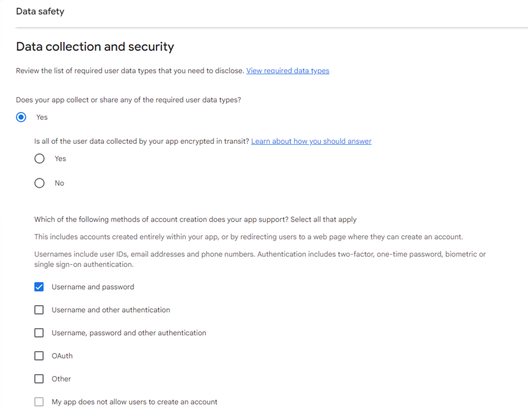528x408 pixels.
Task: Enable the OAuth checkbox
Action: (39, 356)
